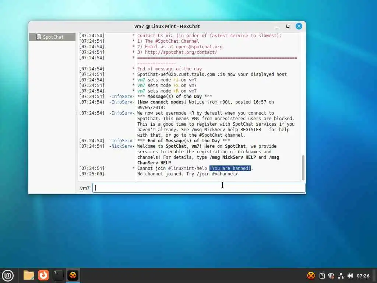The image size is (377, 283).
Task: Open the network connections tray icon
Action: [x=341, y=276]
